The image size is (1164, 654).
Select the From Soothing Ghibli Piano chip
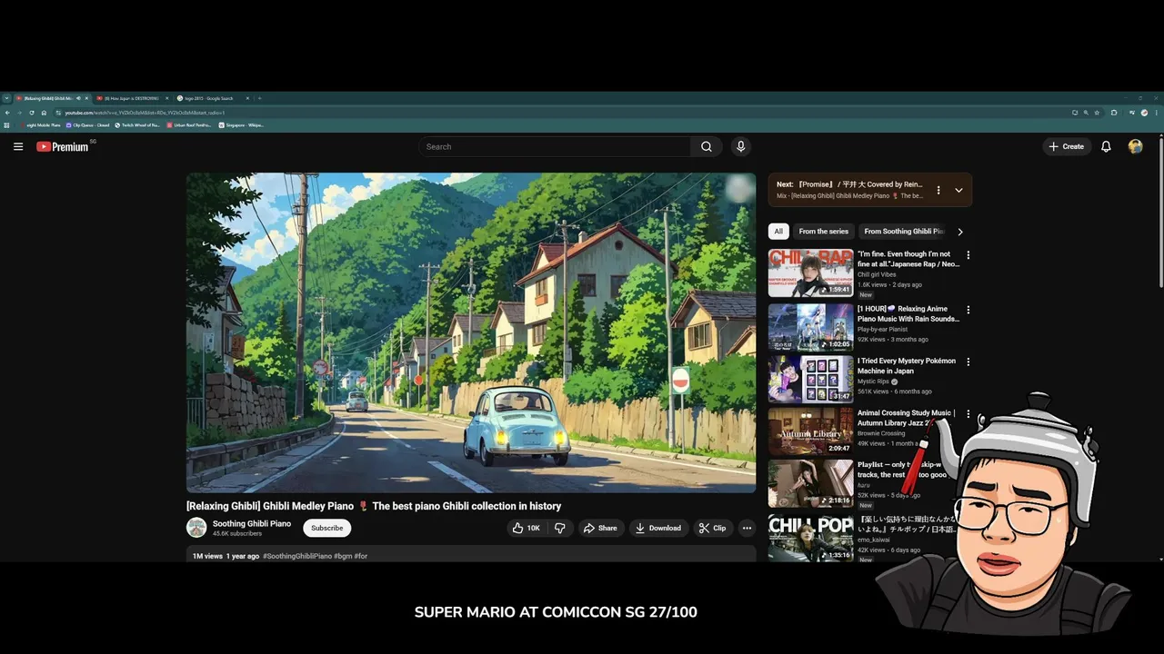(904, 232)
